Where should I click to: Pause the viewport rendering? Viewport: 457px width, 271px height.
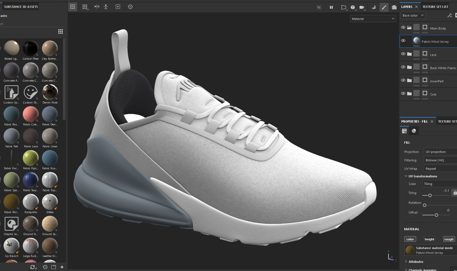coord(331,7)
